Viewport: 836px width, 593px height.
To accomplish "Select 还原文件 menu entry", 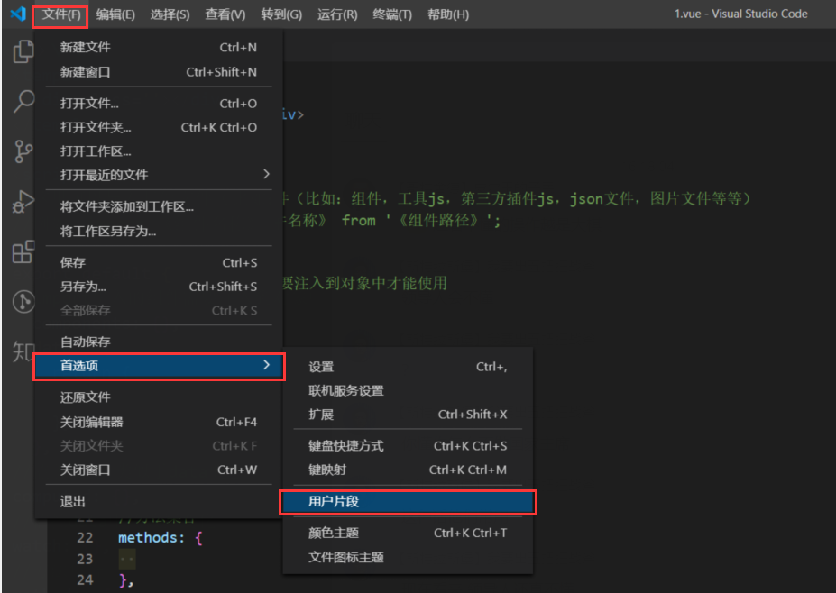I will pyautogui.click(x=159, y=397).
